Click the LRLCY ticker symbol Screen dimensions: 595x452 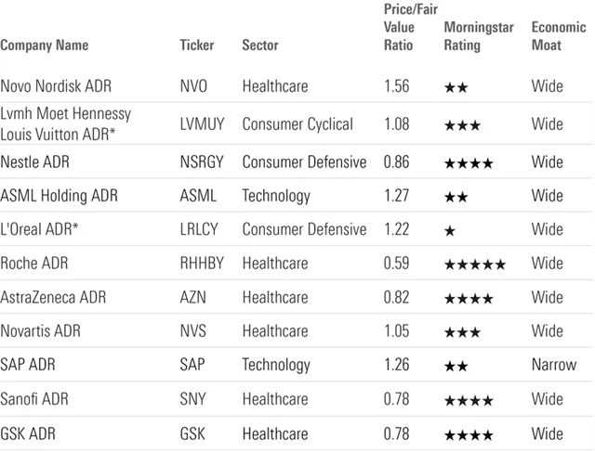200,229
